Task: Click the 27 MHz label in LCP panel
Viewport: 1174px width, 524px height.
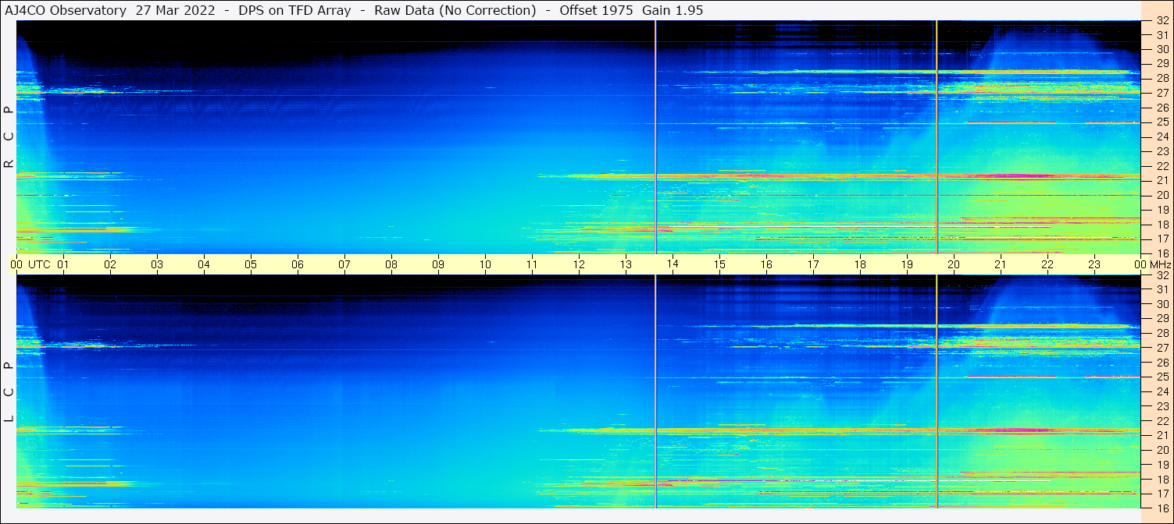Action: 1162,348
